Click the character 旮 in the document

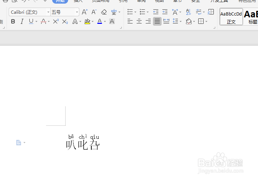pos(95,145)
